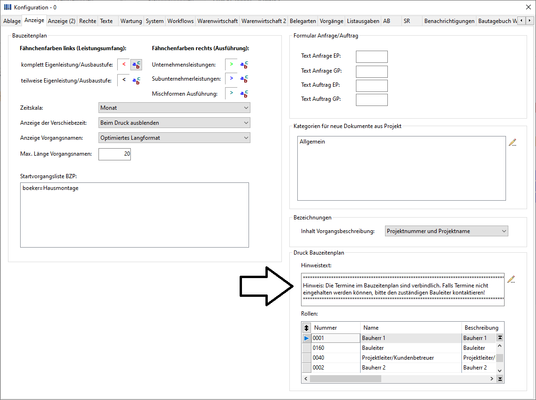536x400 pixels.
Task: Select the cell with number 0002
Action: (x=336, y=368)
